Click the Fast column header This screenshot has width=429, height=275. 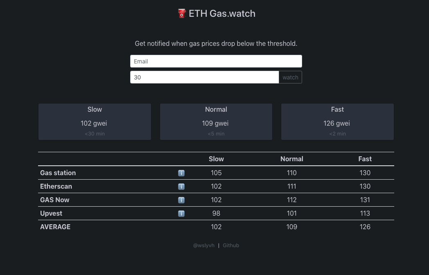365,159
